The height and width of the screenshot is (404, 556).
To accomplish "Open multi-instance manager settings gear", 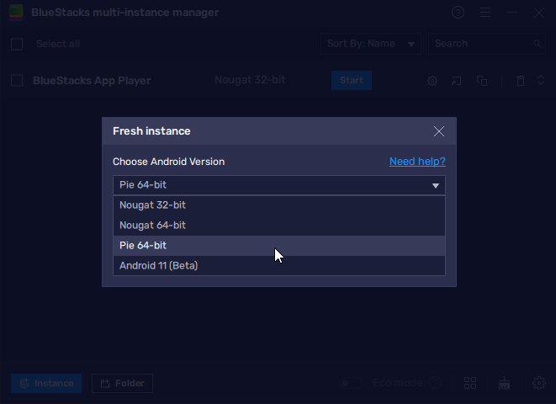I will point(539,383).
